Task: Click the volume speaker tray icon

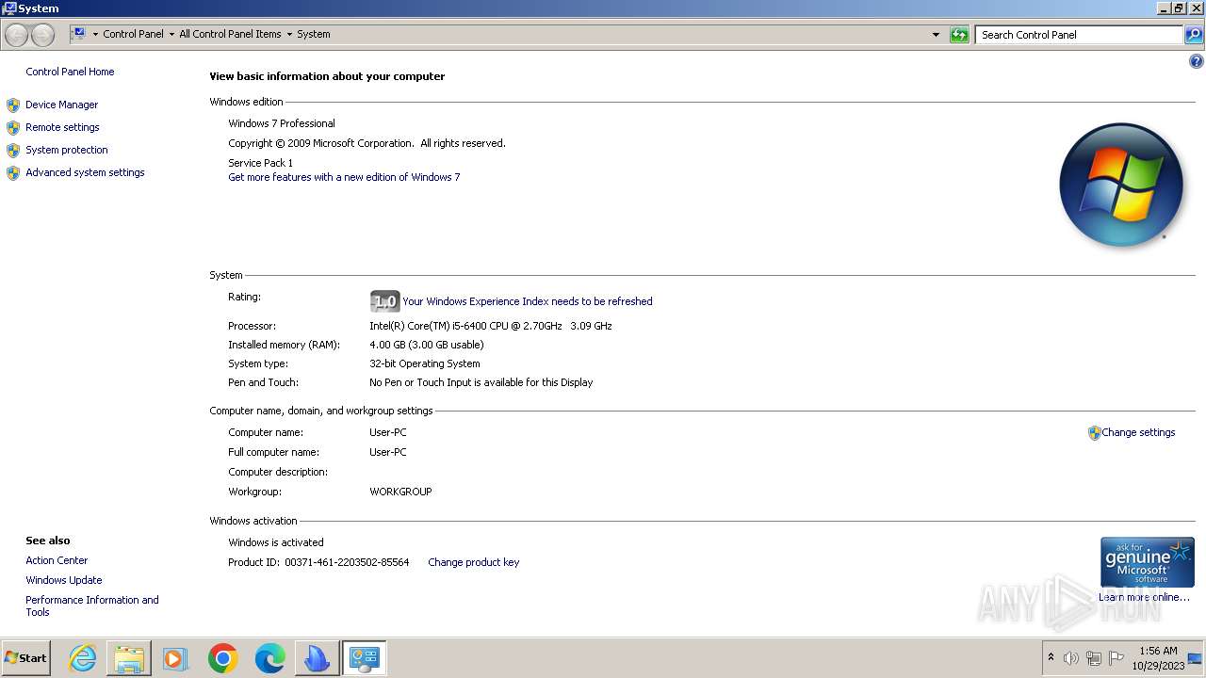Action: pyautogui.click(x=1071, y=658)
